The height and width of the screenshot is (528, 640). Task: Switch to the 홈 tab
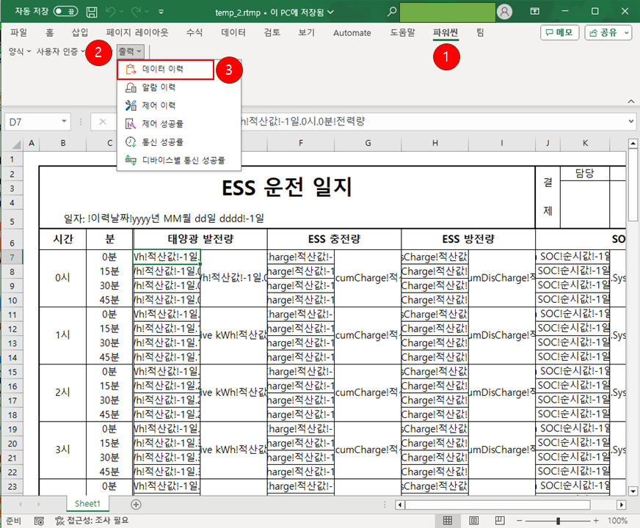click(50, 32)
